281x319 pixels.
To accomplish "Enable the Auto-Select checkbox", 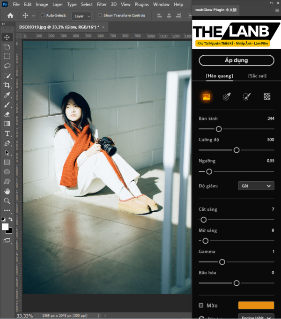I will (42, 15).
